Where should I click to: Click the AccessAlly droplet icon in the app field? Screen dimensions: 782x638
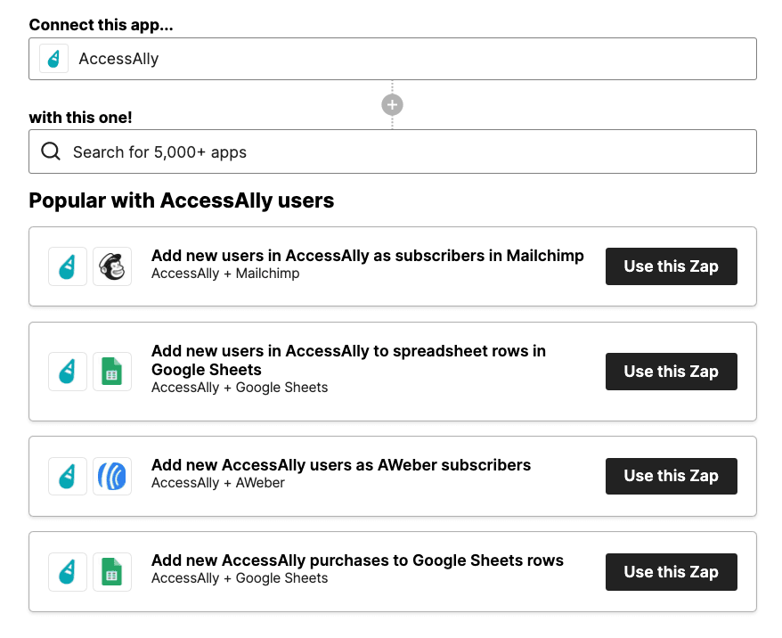tap(53, 59)
